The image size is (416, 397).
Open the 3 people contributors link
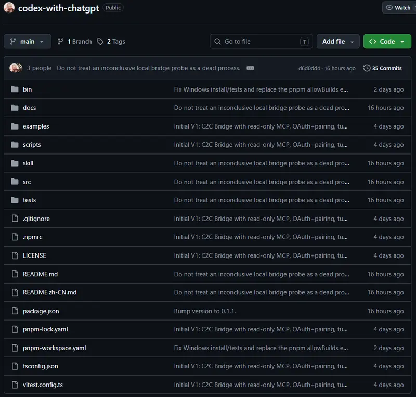(x=39, y=68)
